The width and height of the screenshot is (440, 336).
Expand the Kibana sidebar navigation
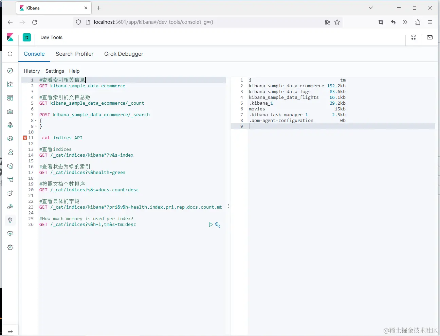click(10, 331)
